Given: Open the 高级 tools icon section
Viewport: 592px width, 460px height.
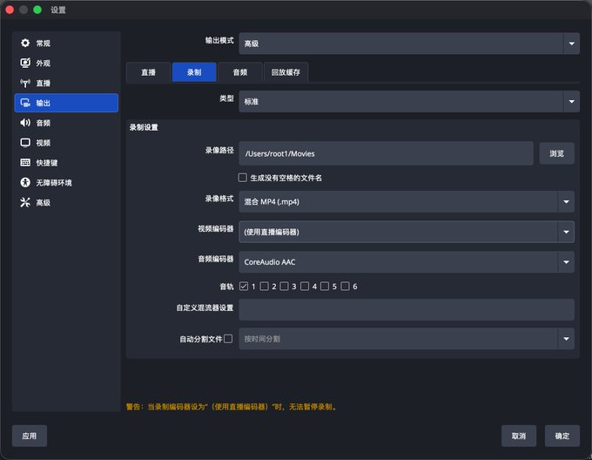Looking at the screenshot, I should point(25,202).
